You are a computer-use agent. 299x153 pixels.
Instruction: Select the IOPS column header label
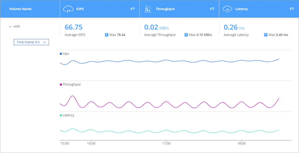click(81, 9)
